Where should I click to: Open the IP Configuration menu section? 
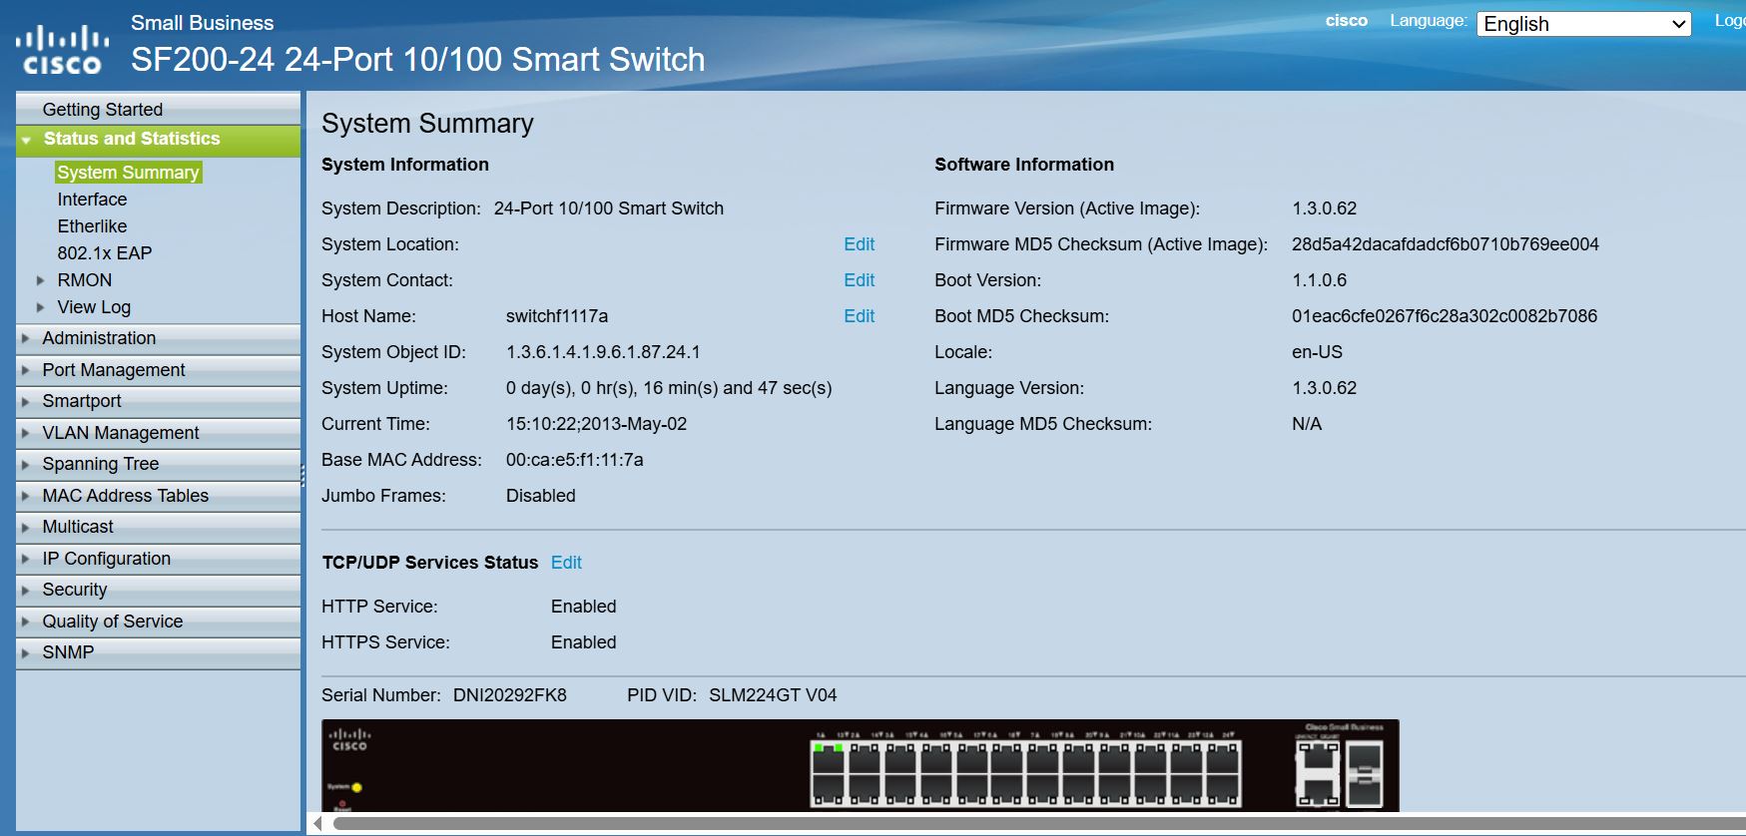pyautogui.click(x=158, y=559)
